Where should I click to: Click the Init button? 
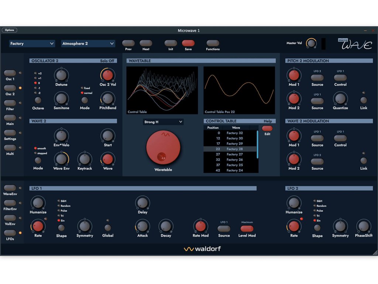pyautogui.click(x=171, y=43)
